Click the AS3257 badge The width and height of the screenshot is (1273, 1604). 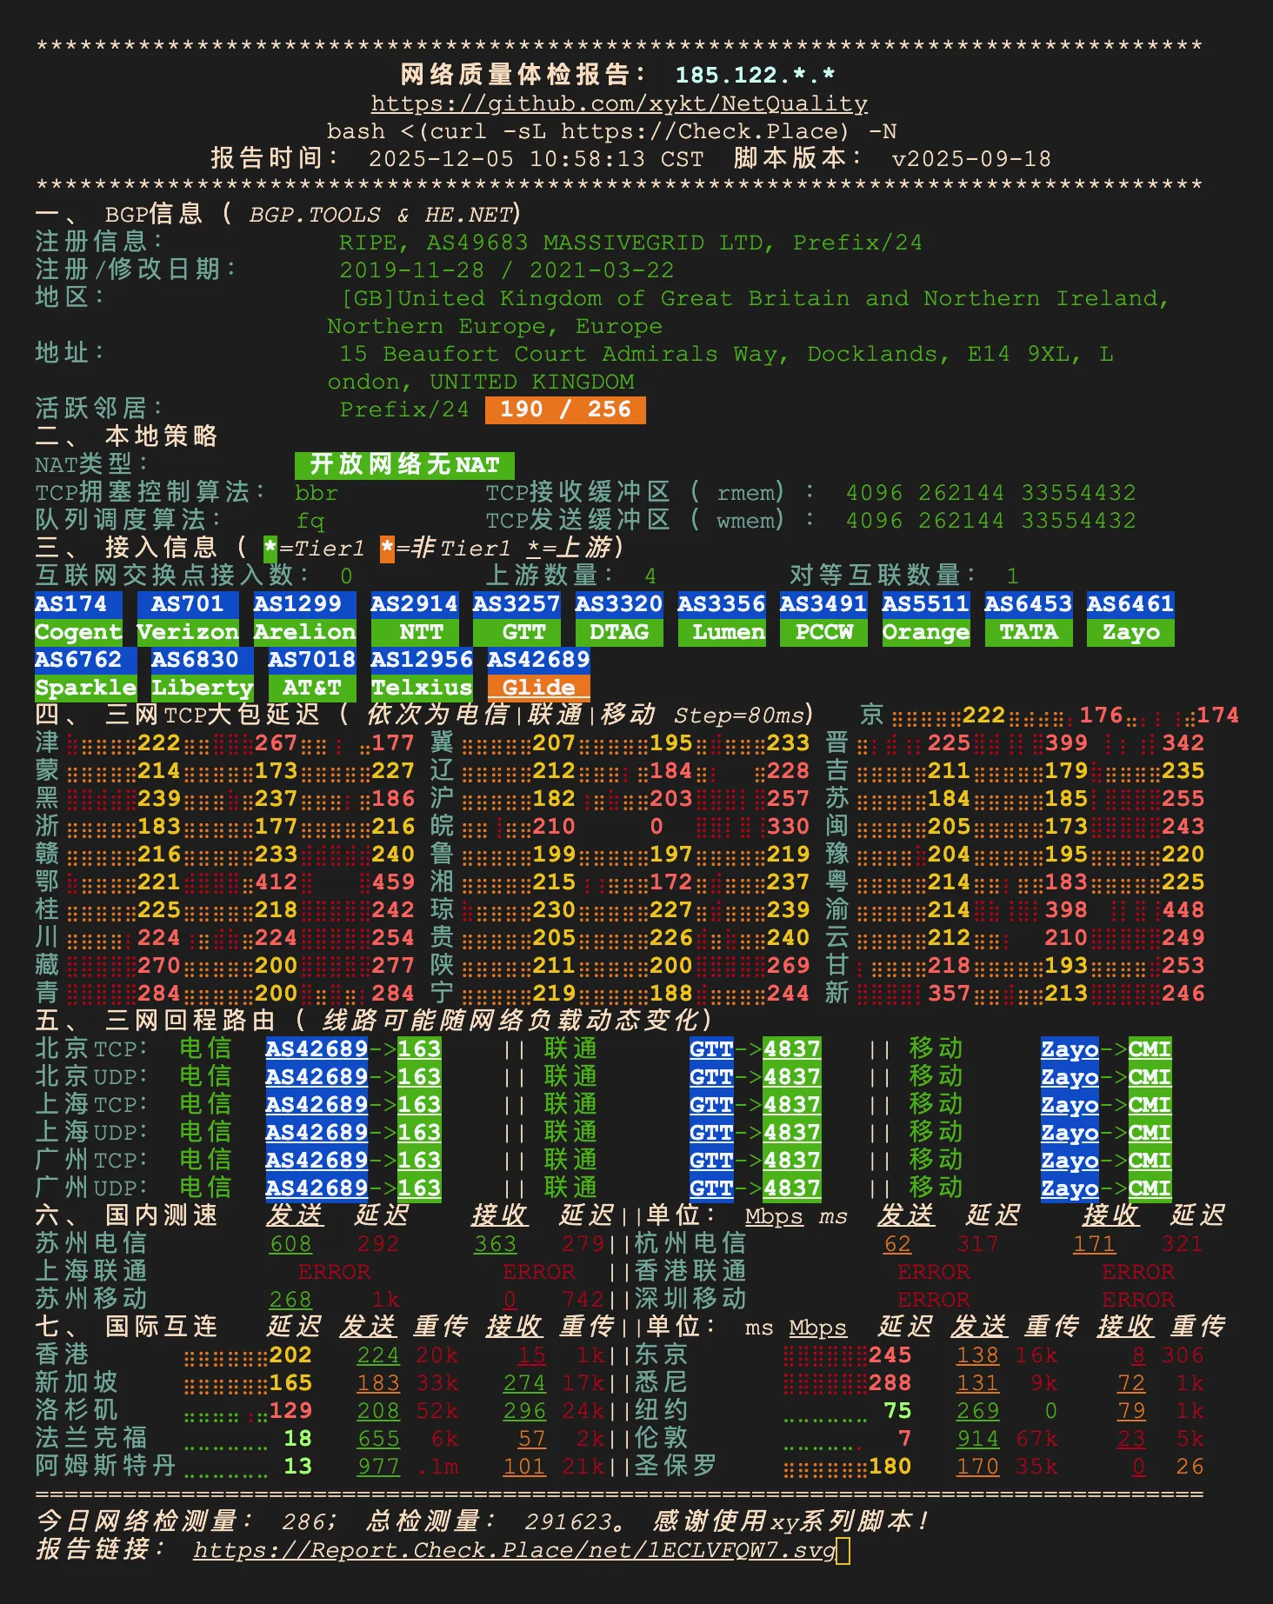click(517, 604)
